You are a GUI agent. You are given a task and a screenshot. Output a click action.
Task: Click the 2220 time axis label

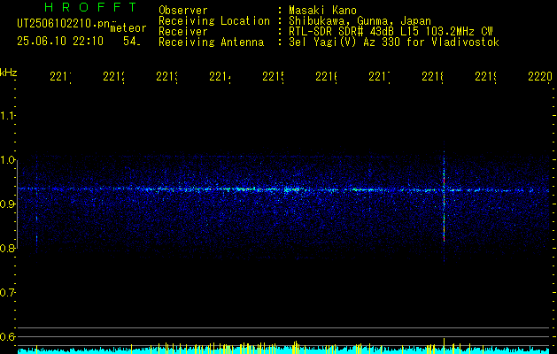pos(540,76)
